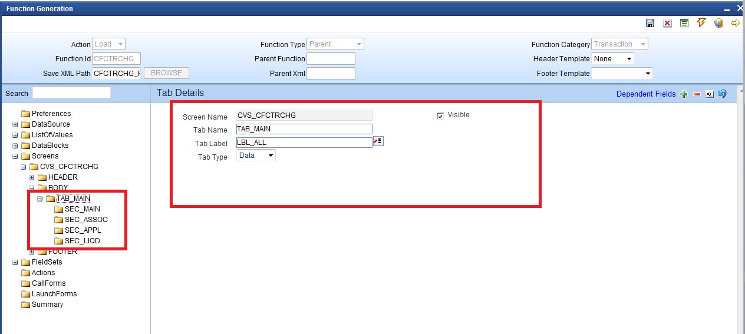Click the Tab Name field
Viewport: 745px width, 334px height.
(304, 129)
